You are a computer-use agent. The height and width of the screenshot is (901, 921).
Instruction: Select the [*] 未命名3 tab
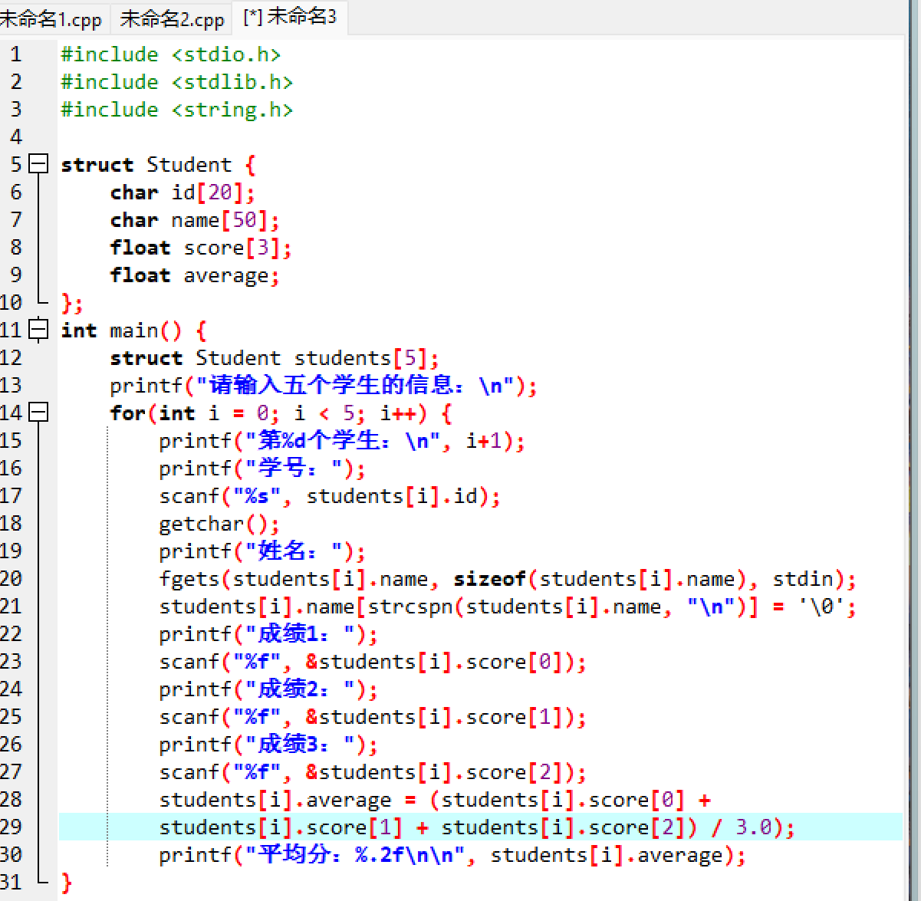(x=290, y=17)
